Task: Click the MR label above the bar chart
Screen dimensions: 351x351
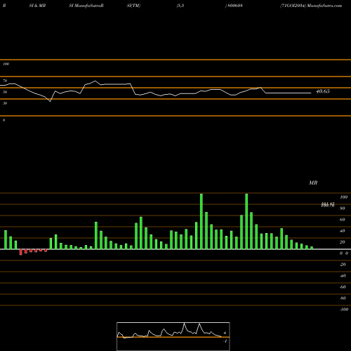Action: [x=313, y=183]
